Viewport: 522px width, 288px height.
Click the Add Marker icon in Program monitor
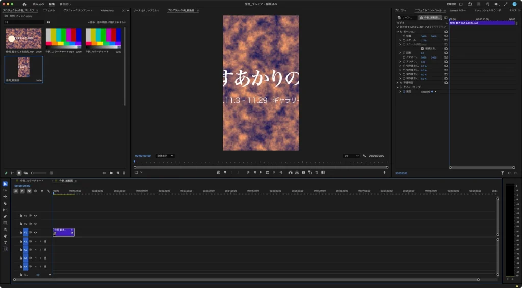pos(225,172)
